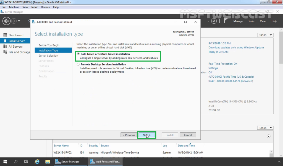
Task: Sort events by Server Name column
Action: pyautogui.click(x=61, y=146)
